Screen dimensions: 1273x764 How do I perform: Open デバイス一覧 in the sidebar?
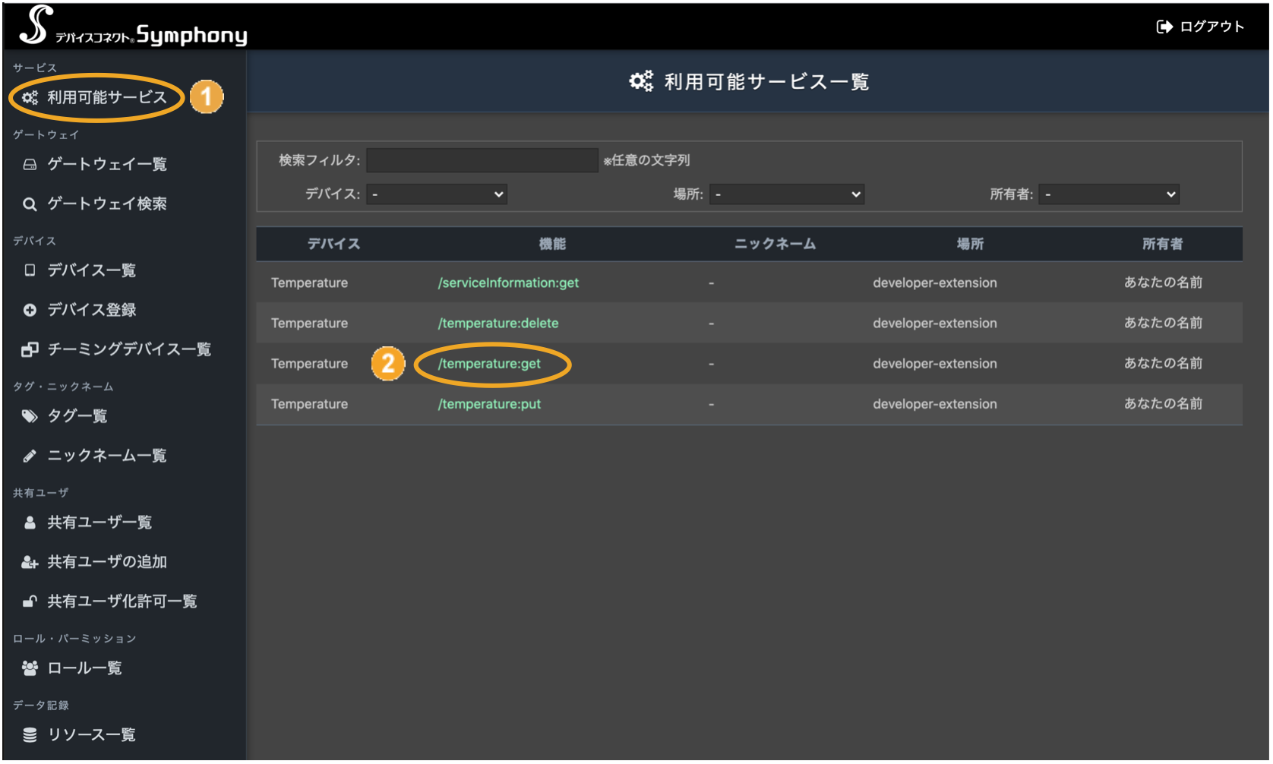(92, 270)
